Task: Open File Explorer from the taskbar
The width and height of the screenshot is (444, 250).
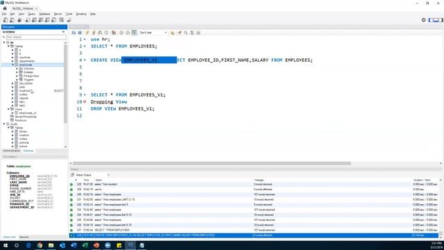Action: click(x=51, y=245)
